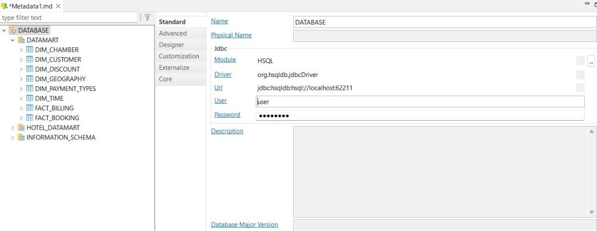Click the DIM_DISCOUNT table icon

click(30, 69)
